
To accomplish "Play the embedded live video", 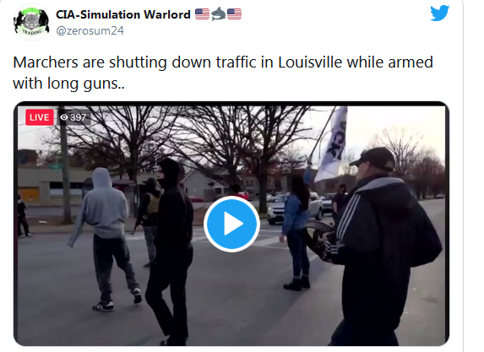I will (231, 224).
